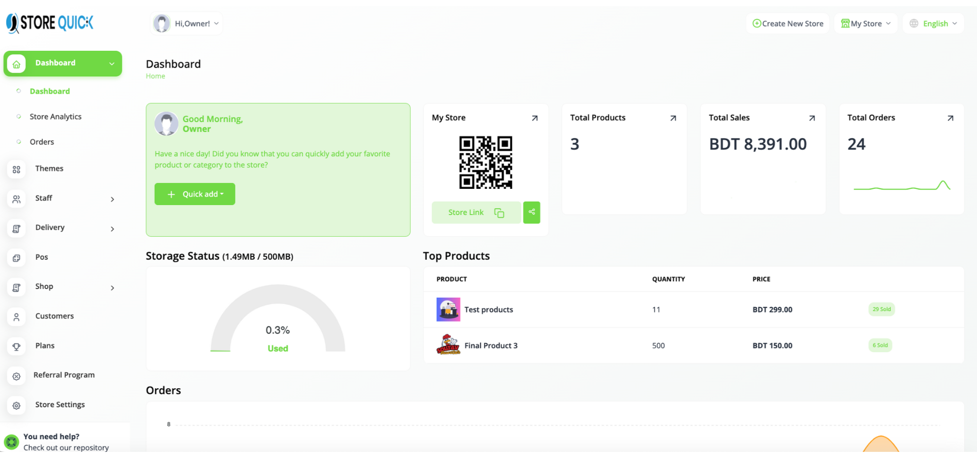Click the Store Settings gear icon
Image resolution: width=977 pixels, height=458 pixels.
click(16, 406)
